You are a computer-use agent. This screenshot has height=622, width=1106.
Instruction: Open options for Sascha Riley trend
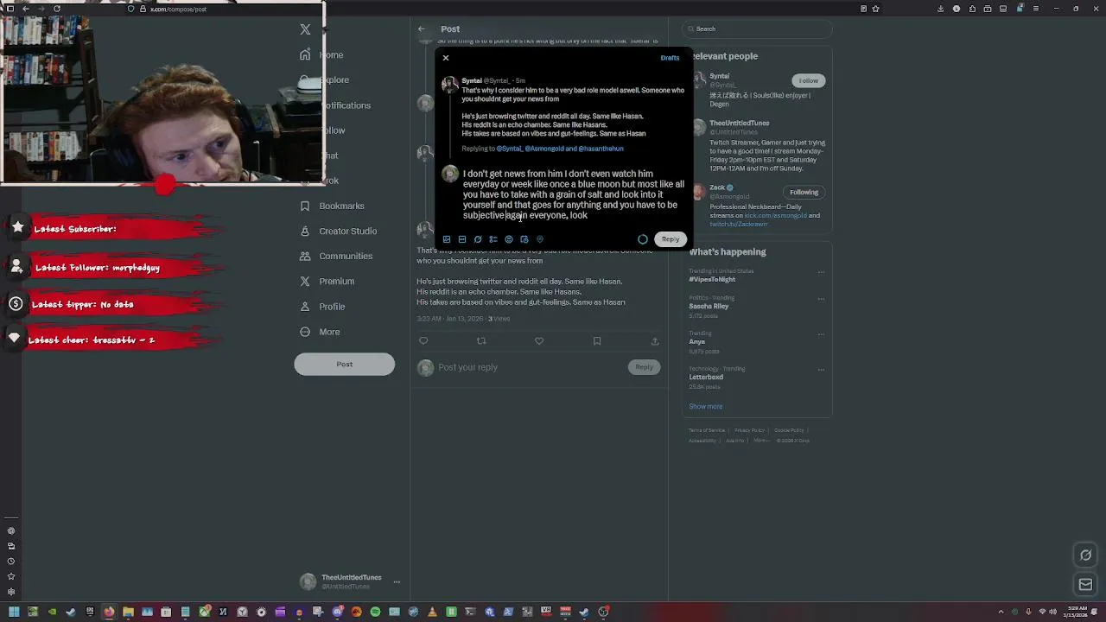tap(821, 299)
